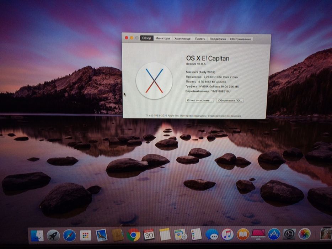Open the App Store dock icon
Viewport: 332px width, 249px height.
[274, 234]
